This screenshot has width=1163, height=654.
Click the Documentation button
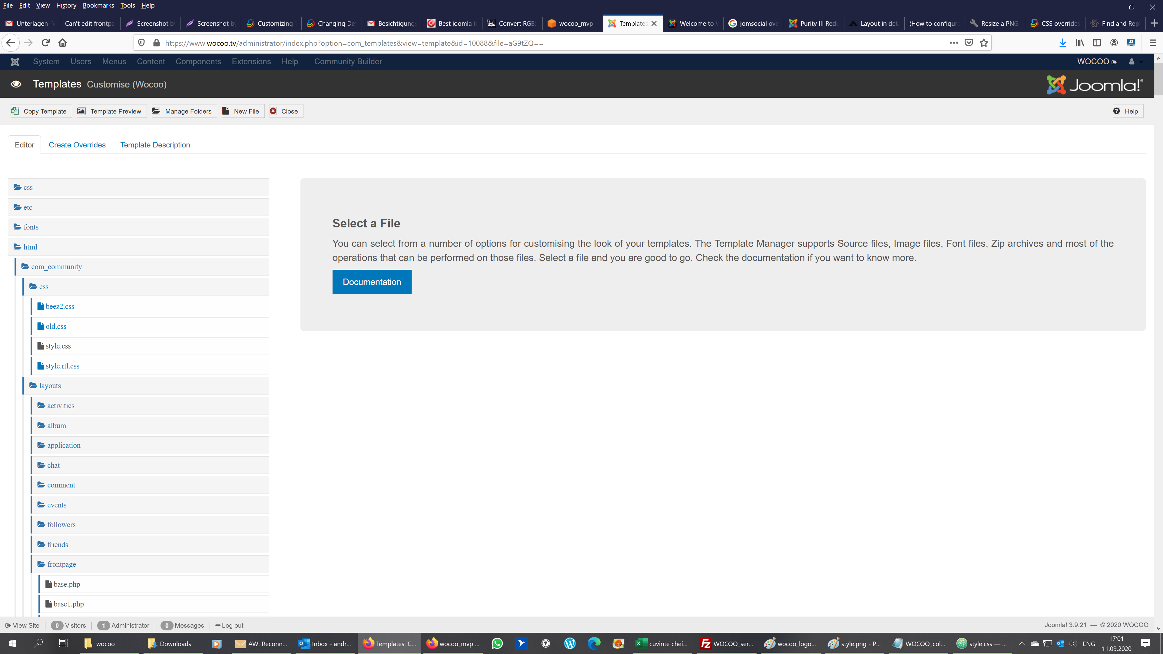[x=372, y=282]
